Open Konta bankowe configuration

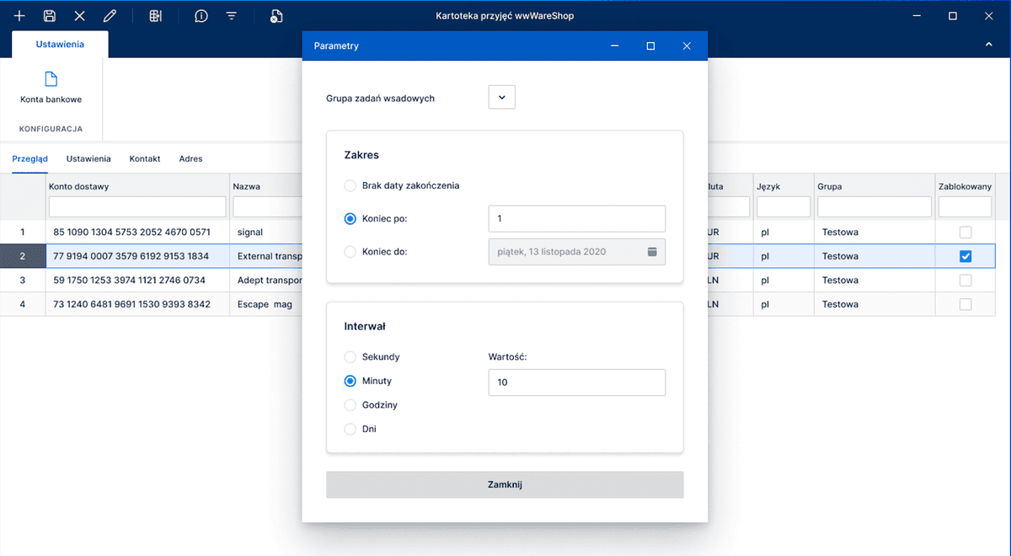pos(51,88)
